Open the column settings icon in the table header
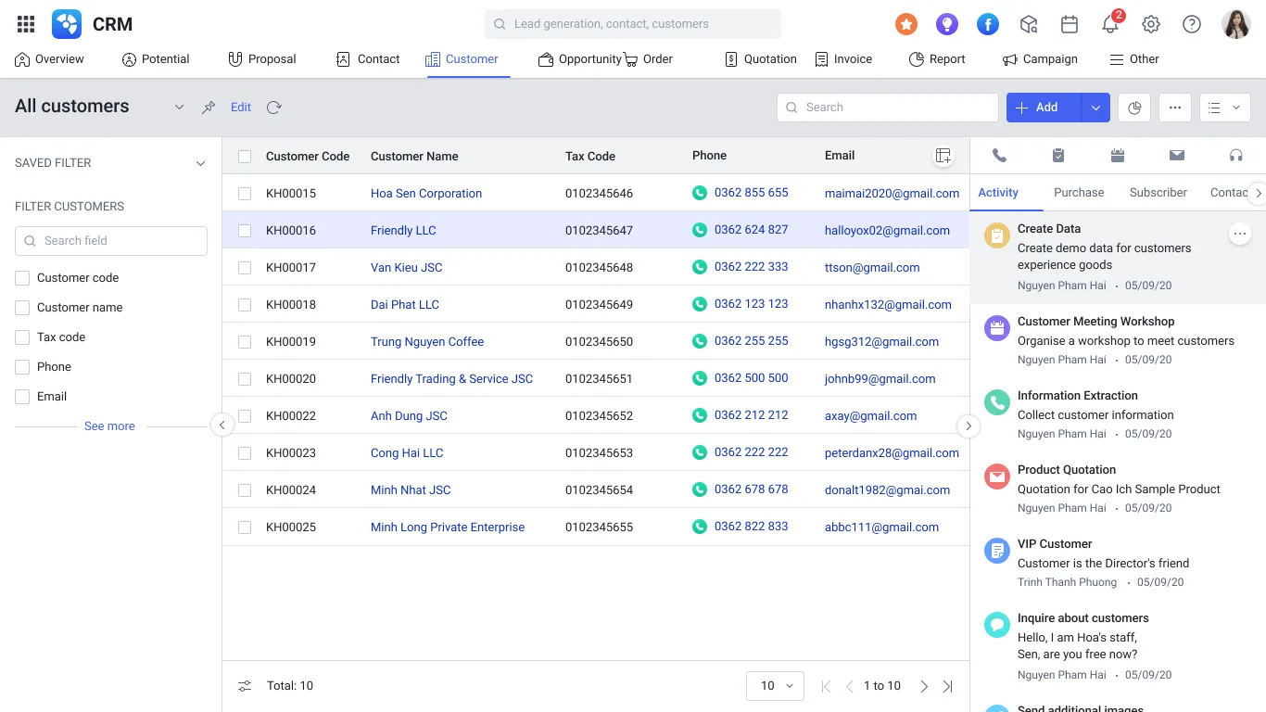 point(943,156)
